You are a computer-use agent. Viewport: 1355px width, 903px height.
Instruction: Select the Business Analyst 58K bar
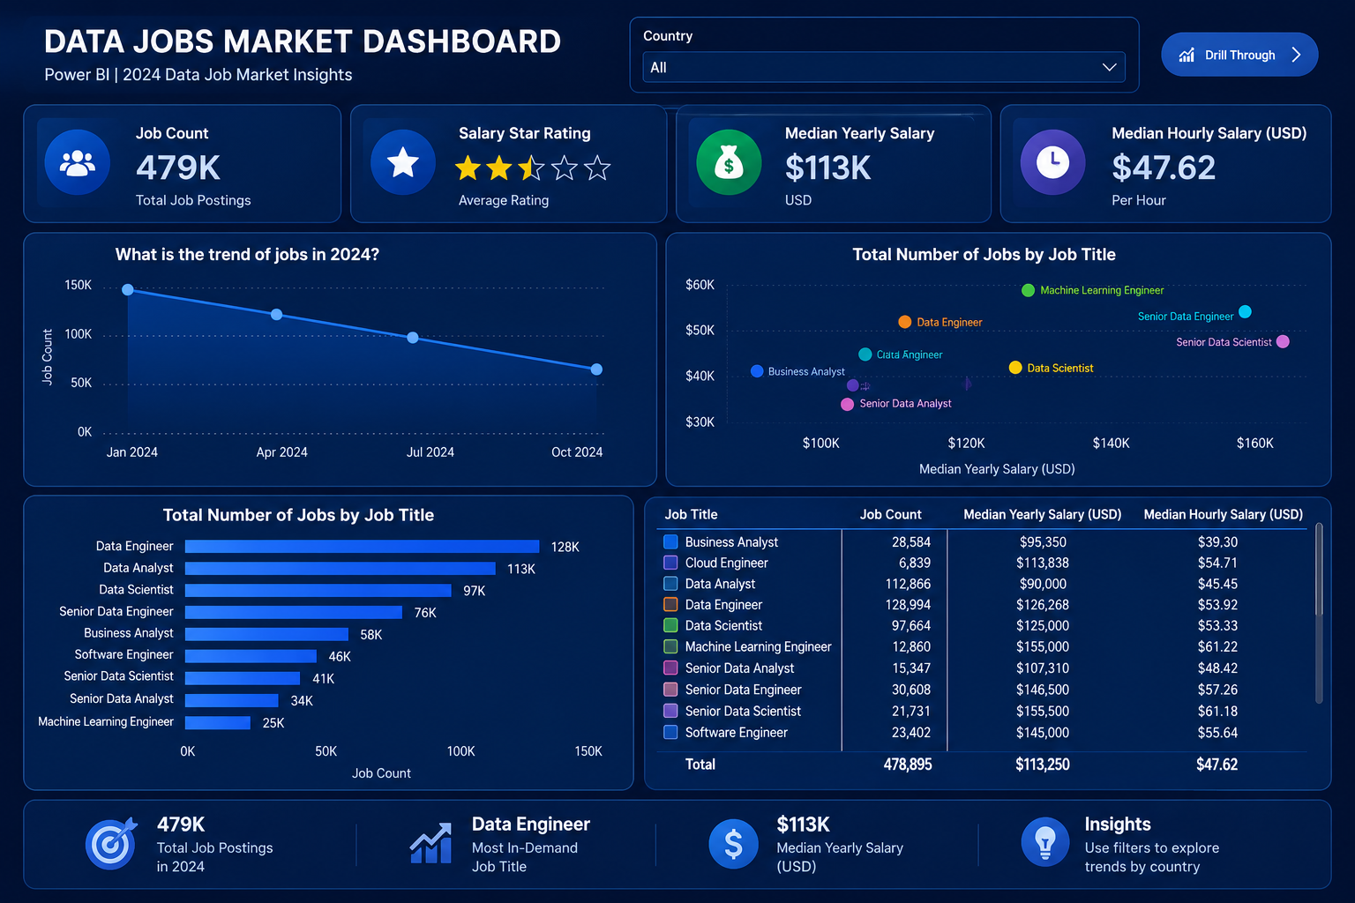[x=266, y=634]
